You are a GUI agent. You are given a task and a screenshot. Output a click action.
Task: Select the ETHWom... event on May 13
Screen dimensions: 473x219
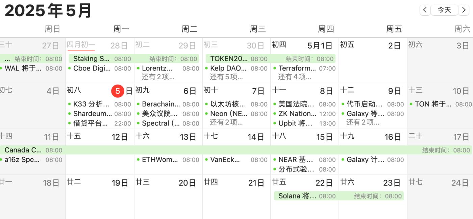(159, 160)
